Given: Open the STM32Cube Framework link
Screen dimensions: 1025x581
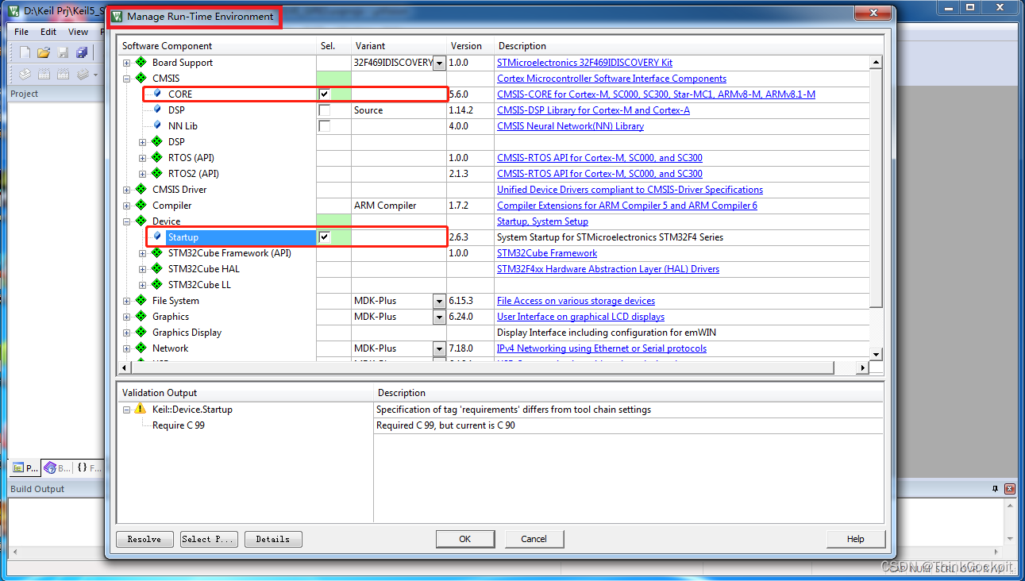Looking at the screenshot, I should pos(546,252).
